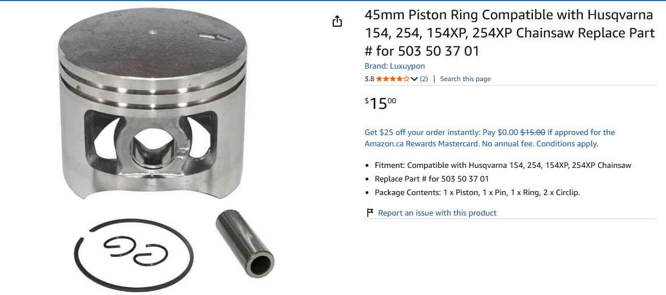The image size is (666, 295).
Task: Open Report an issue with this product
Action: 437,213
